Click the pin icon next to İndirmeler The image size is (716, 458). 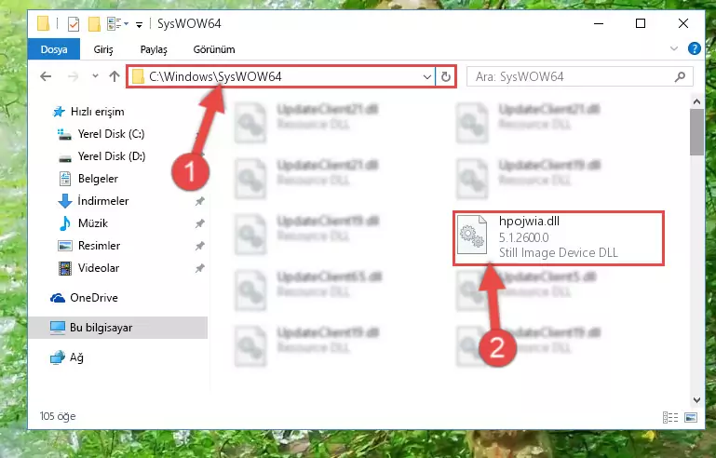pos(199,201)
